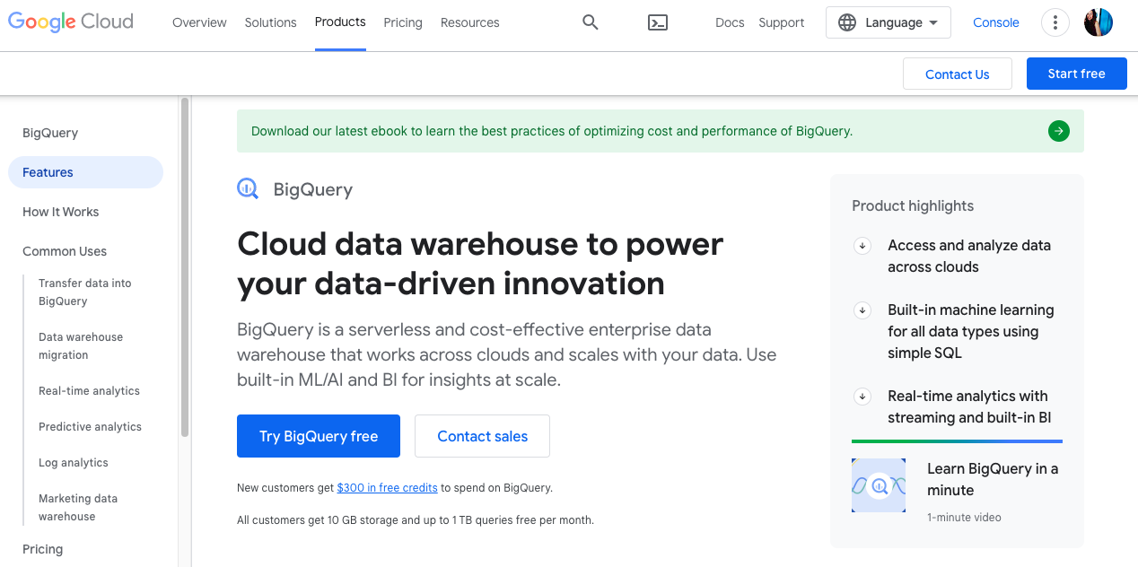Open the user profile avatar

(x=1099, y=22)
